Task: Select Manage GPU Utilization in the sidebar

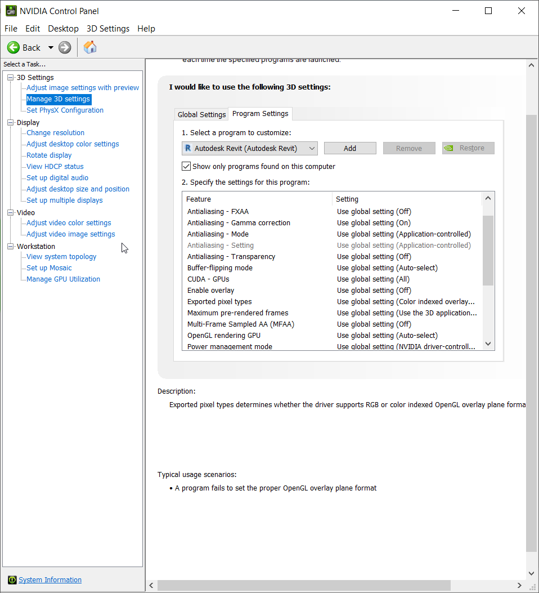Action: 63,279
